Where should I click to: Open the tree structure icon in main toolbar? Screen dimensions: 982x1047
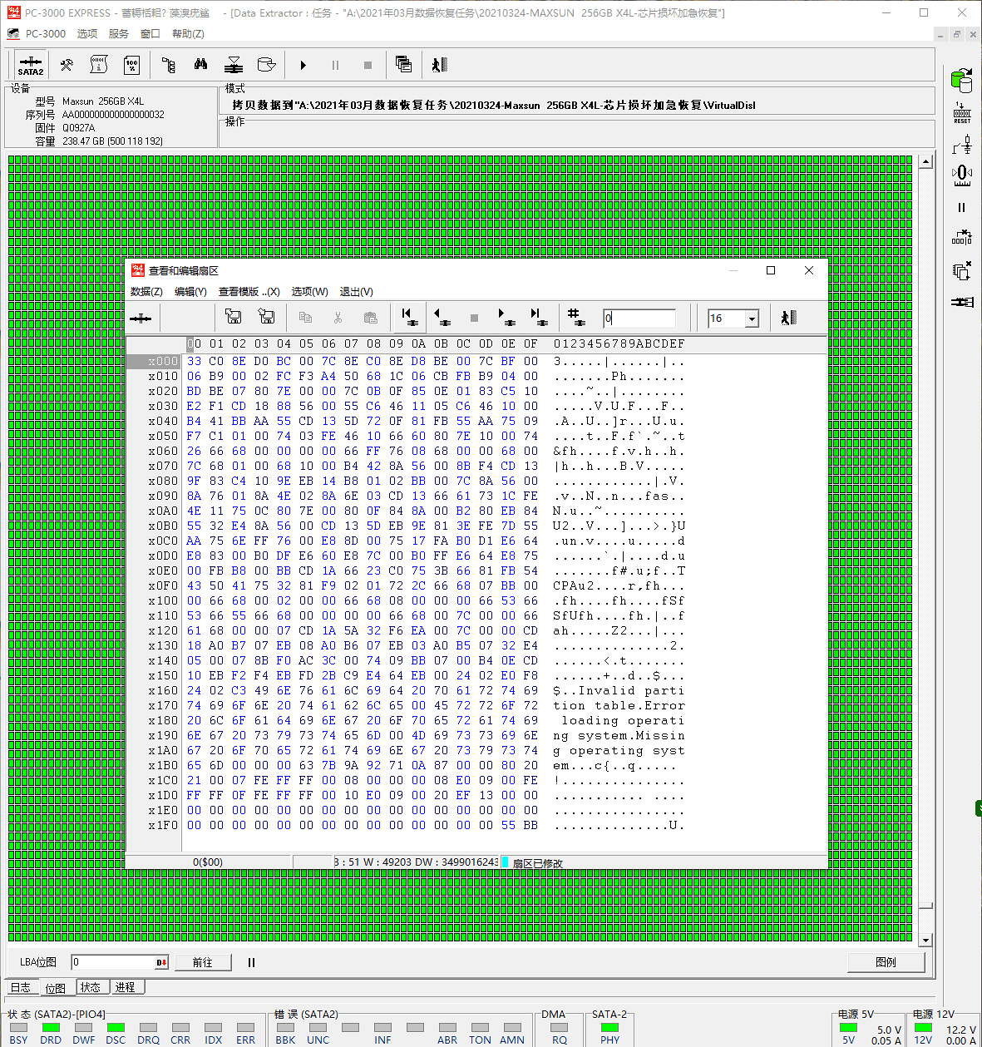point(169,65)
